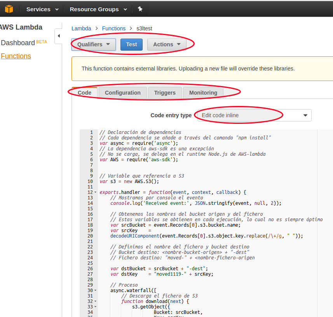Place cursor on require('aws-sdk') line
Viewport: 333px width, 317px height.
click(x=139, y=159)
